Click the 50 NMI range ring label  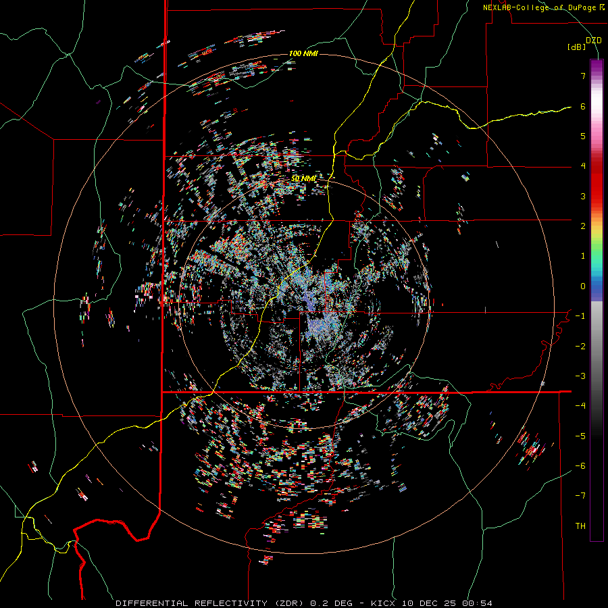click(x=303, y=178)
